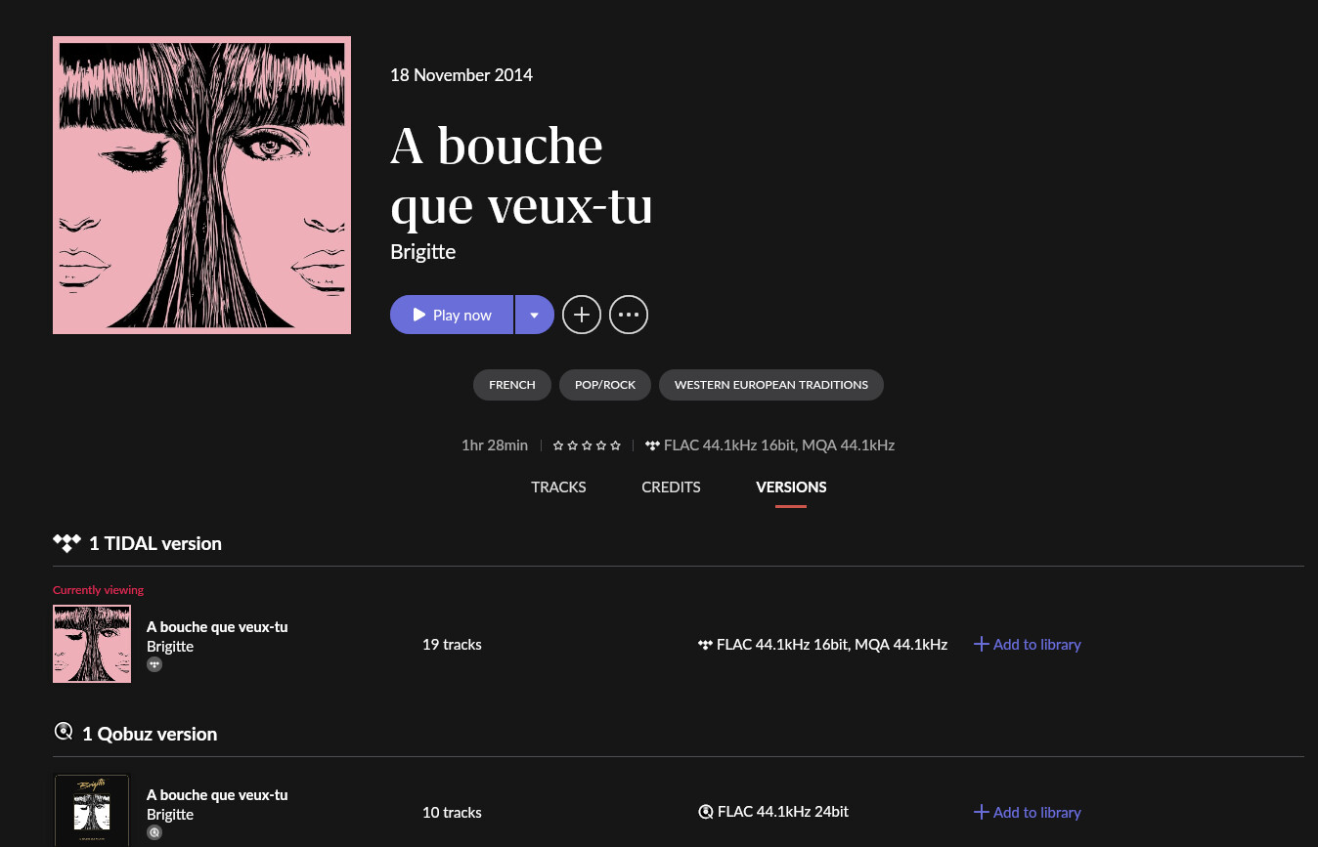Click the TIDAL logo in the section header

(x=66, y=543)
